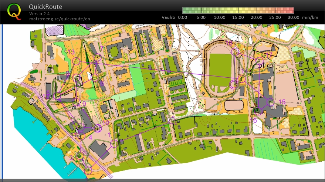
Task: Select control circle 13 on the map
Action: pos(76,61)
